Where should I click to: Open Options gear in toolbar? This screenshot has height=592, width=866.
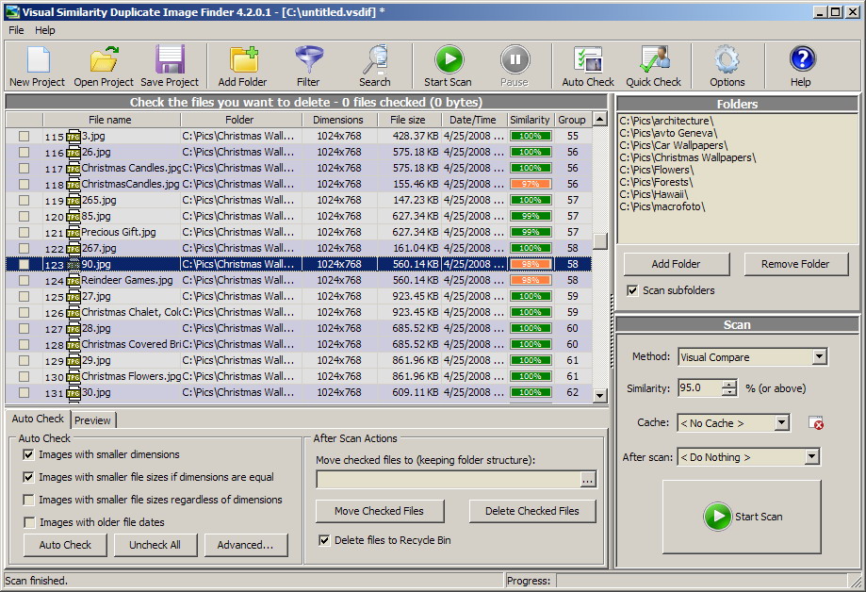[x=727, y=60]
